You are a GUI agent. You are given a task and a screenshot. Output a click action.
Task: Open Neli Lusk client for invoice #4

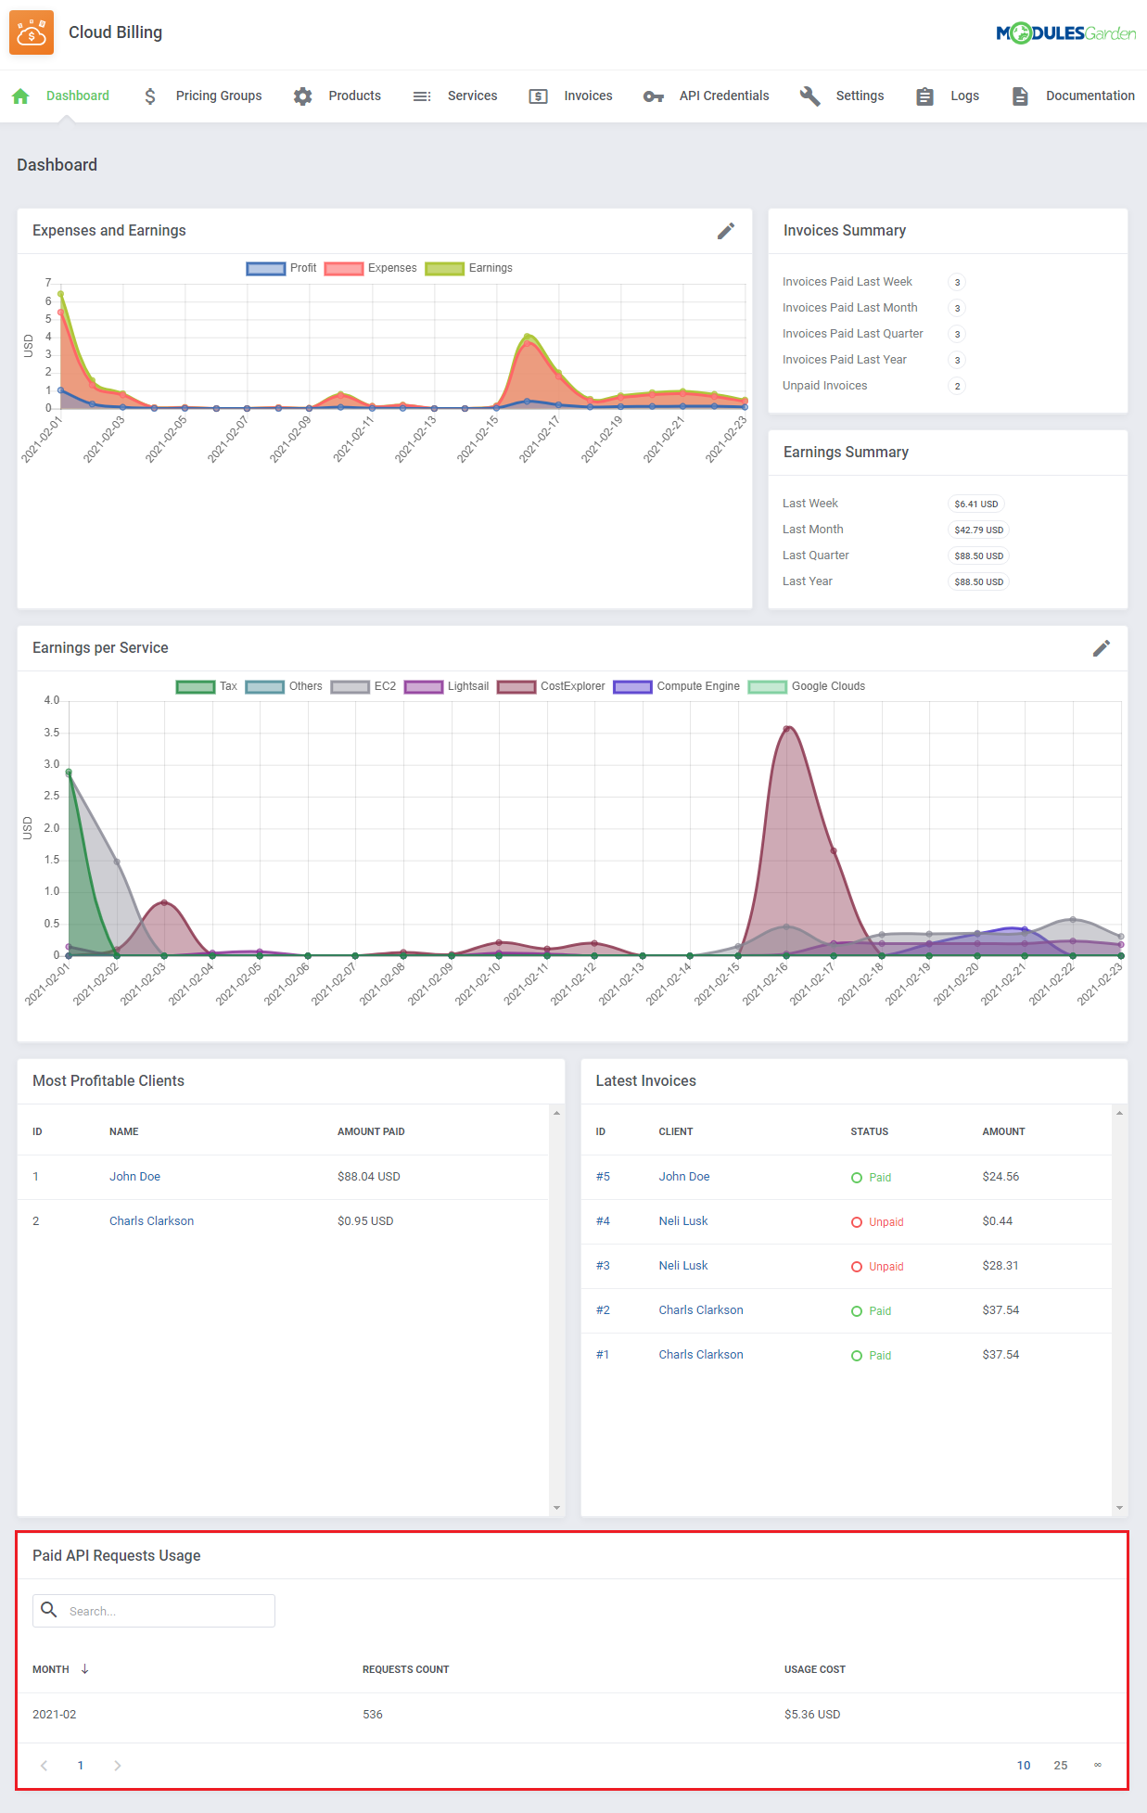(683, 1221)
